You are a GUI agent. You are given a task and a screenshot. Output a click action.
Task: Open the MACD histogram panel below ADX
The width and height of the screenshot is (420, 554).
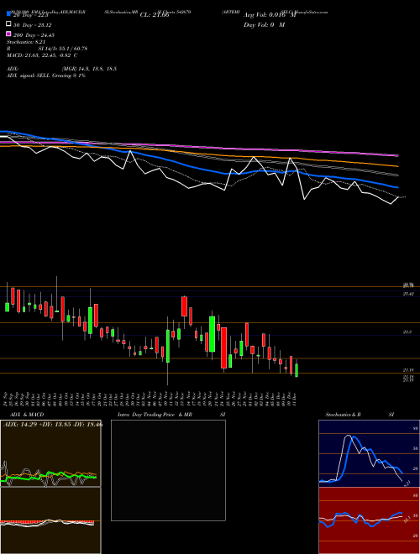pos(50,520)
